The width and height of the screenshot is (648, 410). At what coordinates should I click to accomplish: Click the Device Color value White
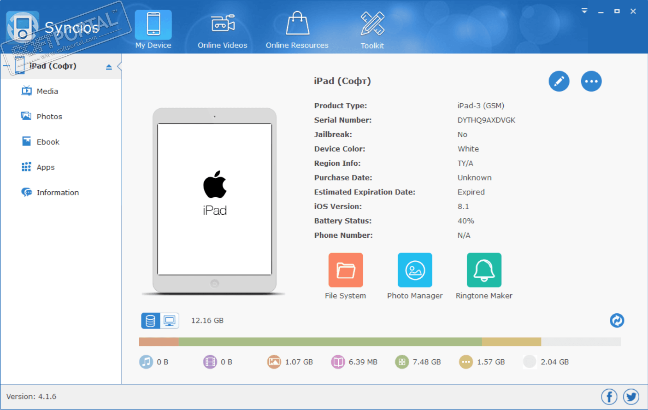click(468, 149)
